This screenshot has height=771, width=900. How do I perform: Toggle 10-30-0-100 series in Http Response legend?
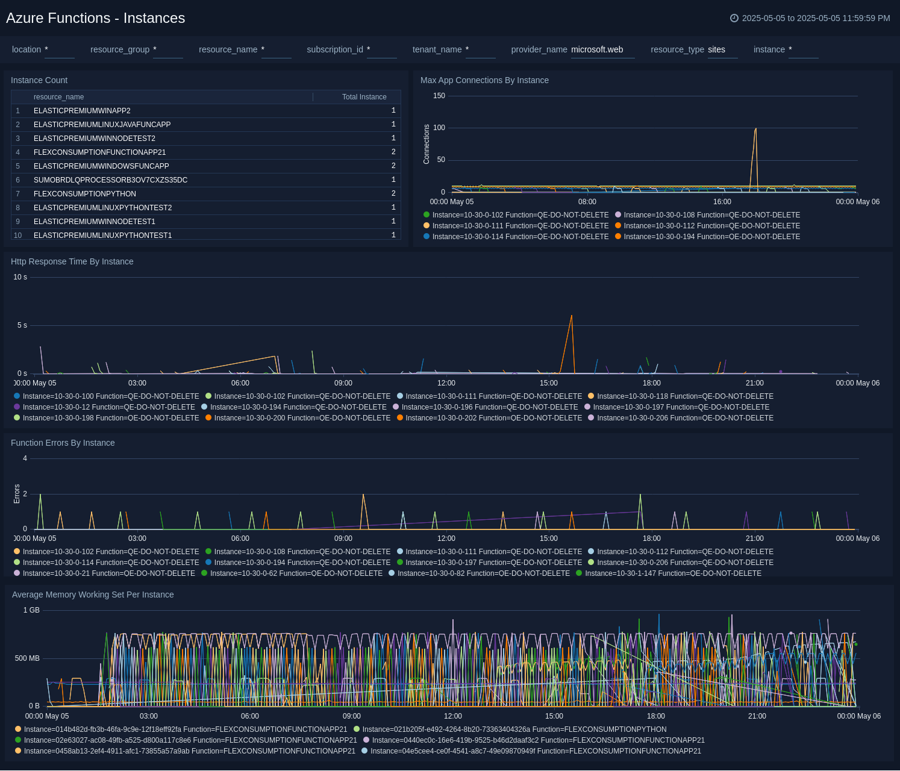point(106,396)
